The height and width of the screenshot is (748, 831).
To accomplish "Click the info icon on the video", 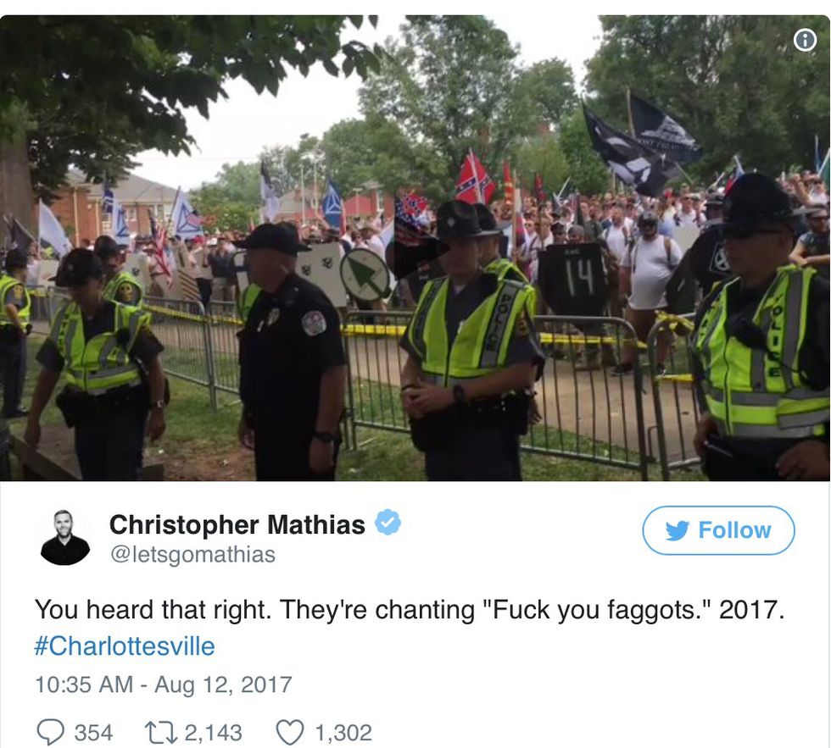I will coord(805,40).
